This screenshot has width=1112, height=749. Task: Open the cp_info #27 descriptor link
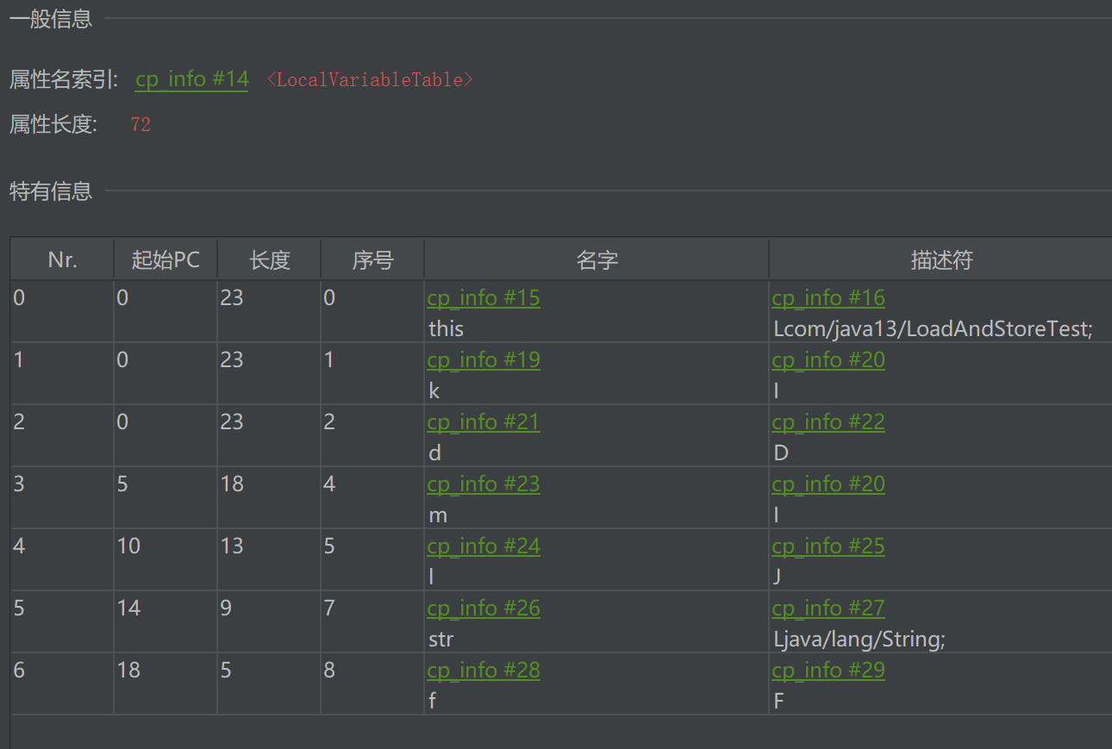(828, 609)
